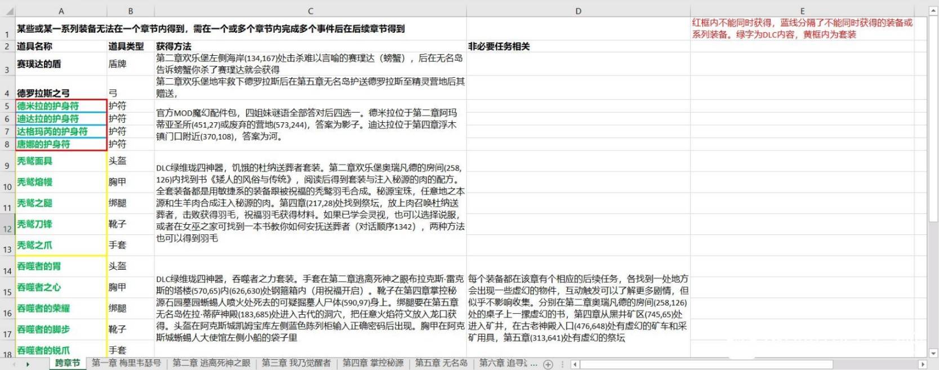939x370 pixels.
Task: Click the tab bar resize handle dots
Action: (x=562, y=364)
